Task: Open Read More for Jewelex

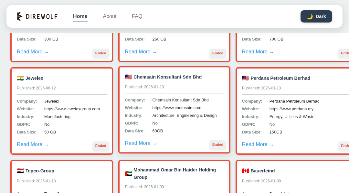Action: (33, 144)
